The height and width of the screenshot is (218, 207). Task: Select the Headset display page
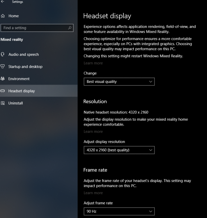pyautogui.click(x=39, y=91)
